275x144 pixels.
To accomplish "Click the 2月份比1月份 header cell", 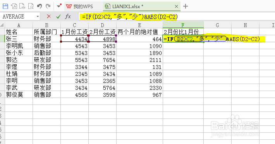I will click(183, 32).
